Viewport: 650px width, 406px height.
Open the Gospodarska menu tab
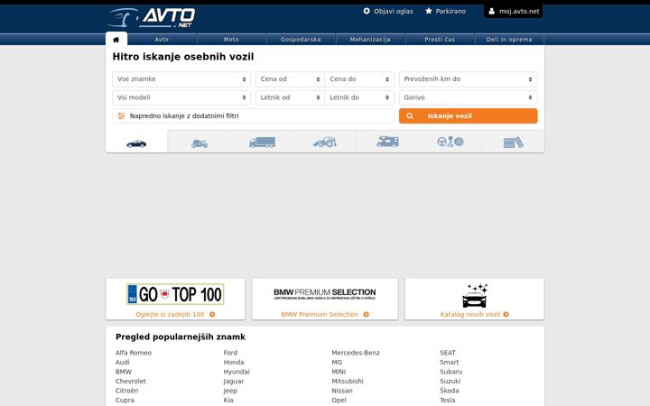click(301, 40)
